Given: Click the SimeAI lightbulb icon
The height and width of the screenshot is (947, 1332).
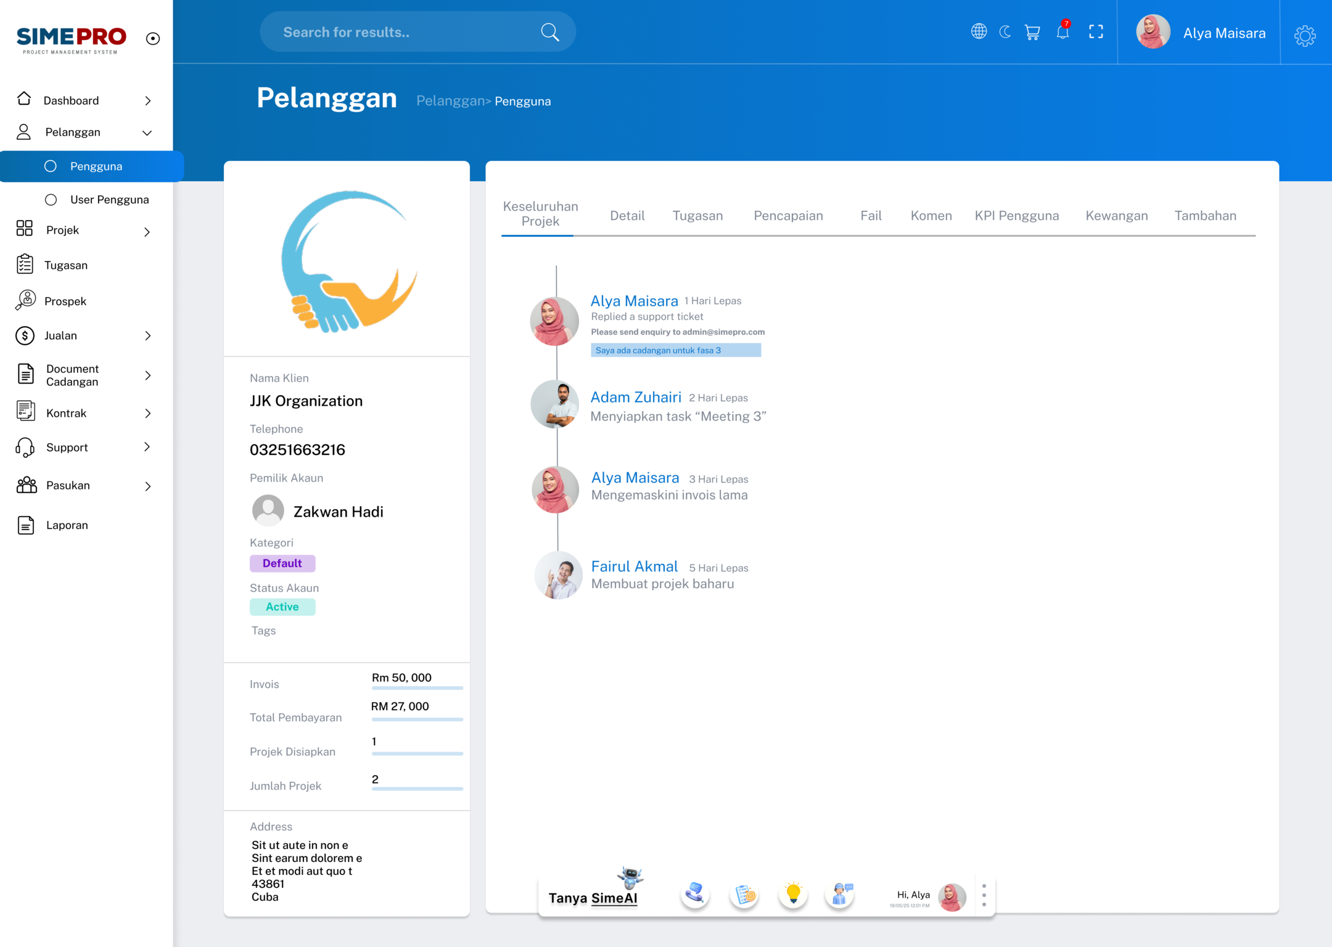Looking at the screenshot, I should (x=793, y=894).
